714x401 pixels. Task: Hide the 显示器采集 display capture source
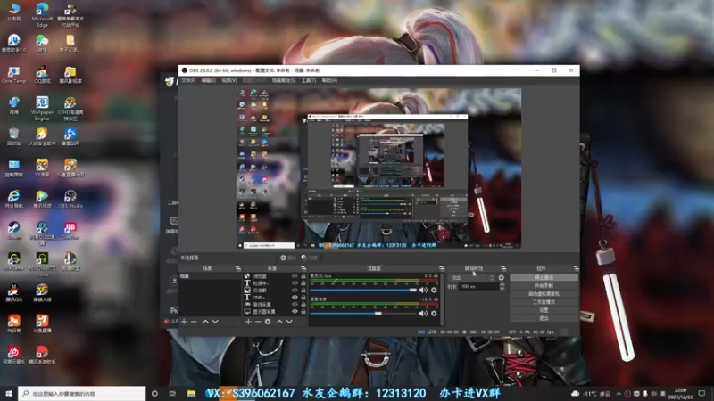[x=295, y=311]
